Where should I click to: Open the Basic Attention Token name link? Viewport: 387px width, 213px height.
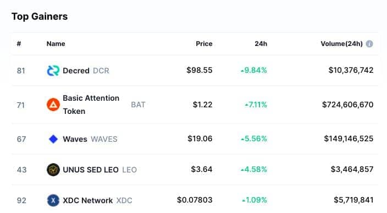click(91, 105)
